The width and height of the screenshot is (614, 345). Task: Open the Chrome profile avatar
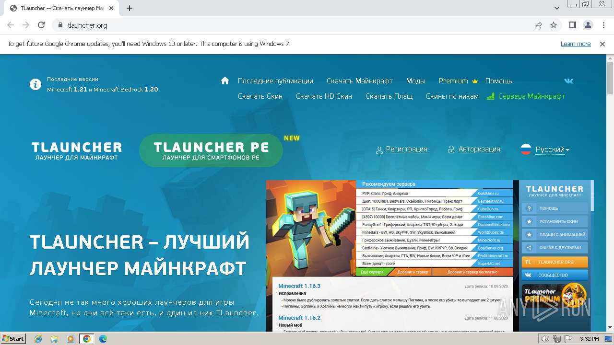(588, 25)
